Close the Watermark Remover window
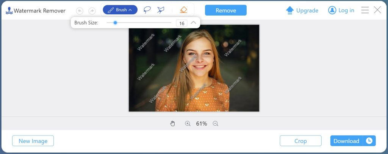388x154 pixels. point(377,10)
